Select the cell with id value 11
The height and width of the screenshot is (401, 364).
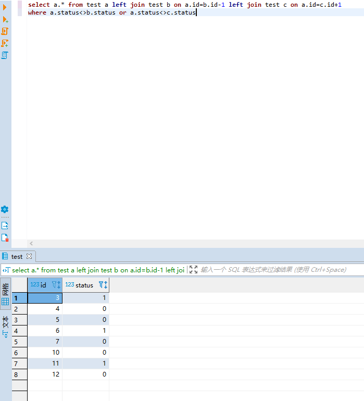point(45,363)
